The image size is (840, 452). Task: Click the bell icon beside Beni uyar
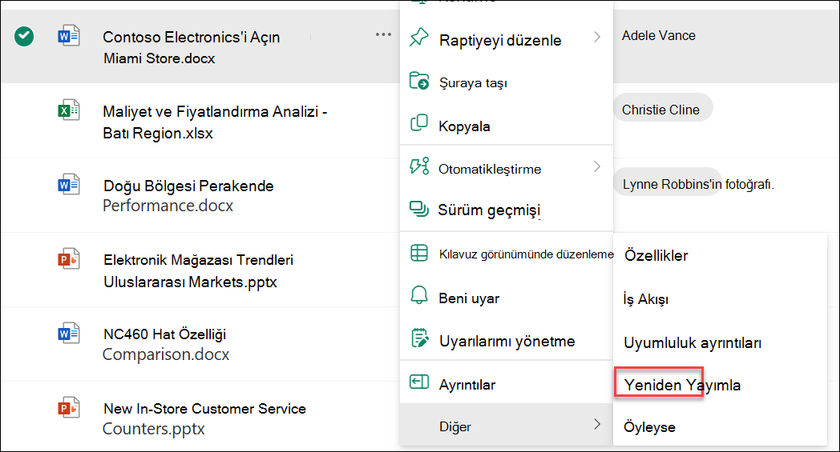tap(419, 294)
